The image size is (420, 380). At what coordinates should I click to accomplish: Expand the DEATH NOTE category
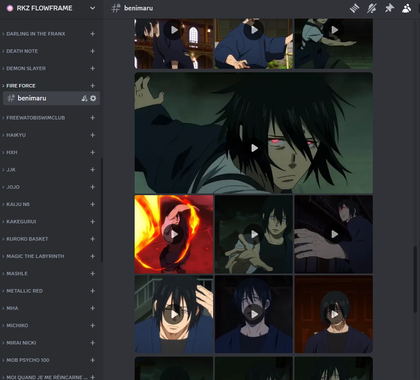[x=20, y=51]
